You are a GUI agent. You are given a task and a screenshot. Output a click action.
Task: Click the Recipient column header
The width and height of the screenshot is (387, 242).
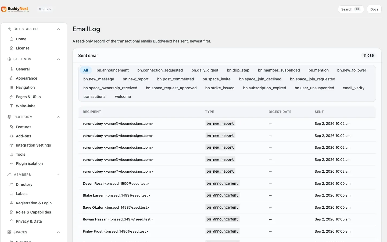coord(92,112)
